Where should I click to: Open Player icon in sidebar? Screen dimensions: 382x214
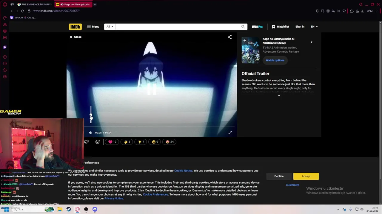[x=5, y=57]
